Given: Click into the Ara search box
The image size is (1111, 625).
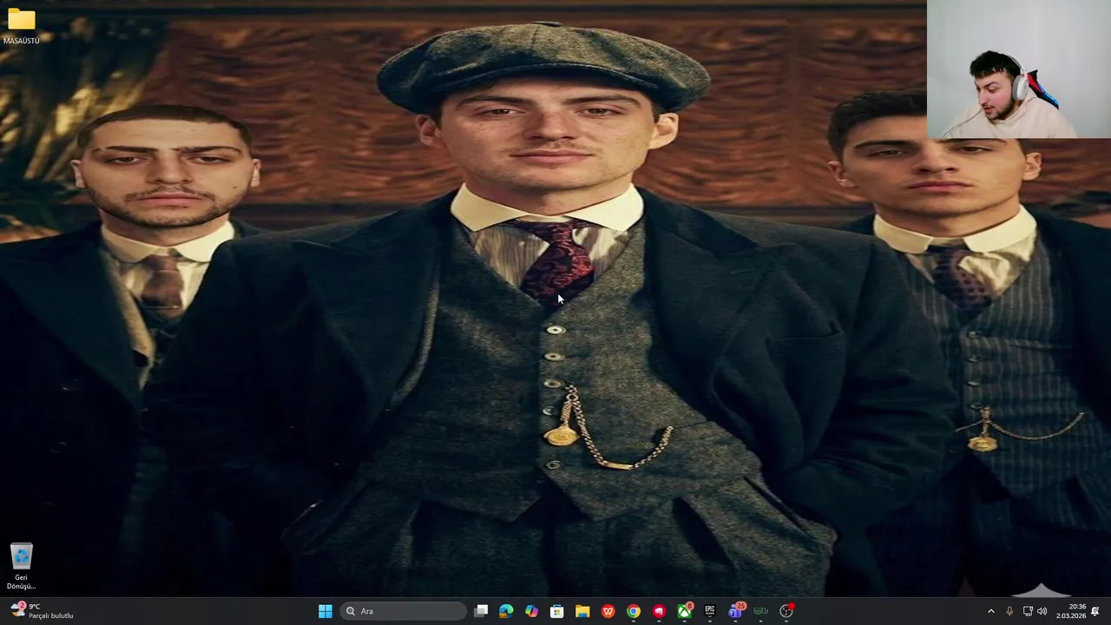Looking at the screenshot, I should pos(402,611).
